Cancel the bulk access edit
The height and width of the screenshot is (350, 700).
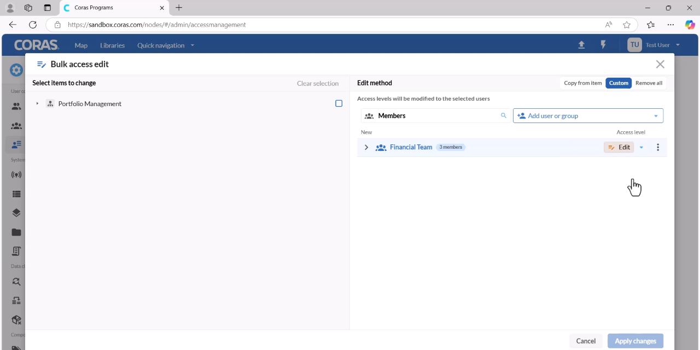click(586, 341)
